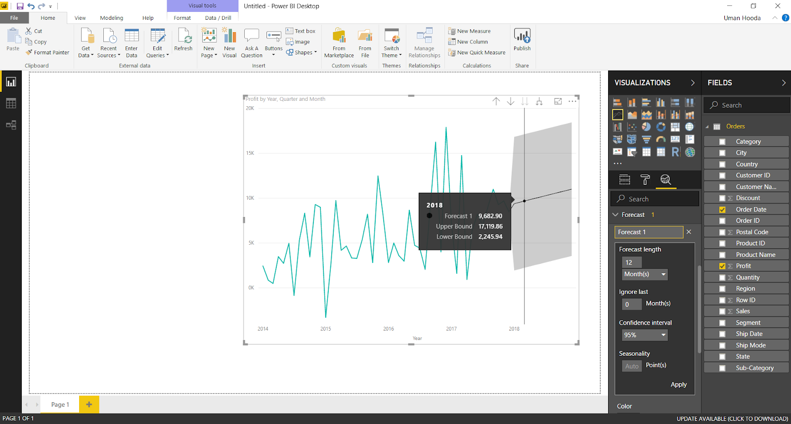Screen dimensions: 791x424
Task: Open the 95% confidence interval dropdown
Action: (645, 335)
